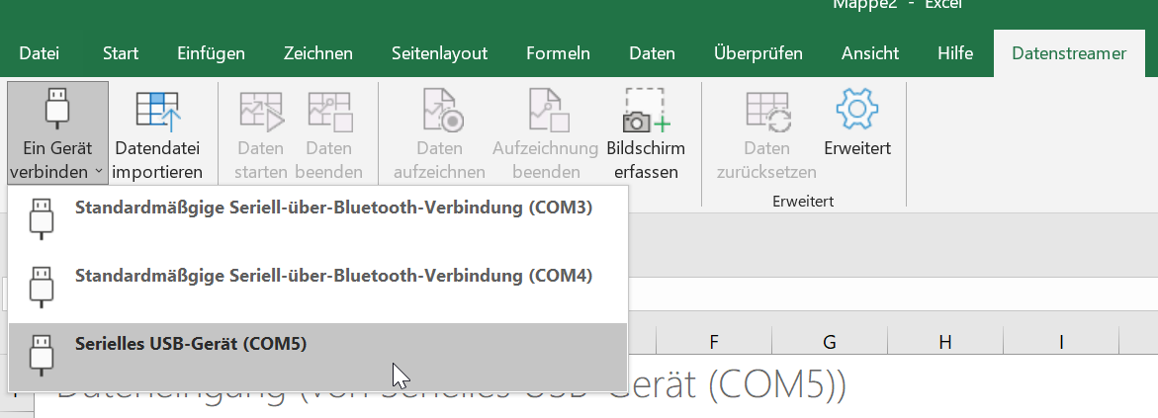Switch to the Start tab
The height and width of the screenshot is (418, 1158).
click(121, 53)
